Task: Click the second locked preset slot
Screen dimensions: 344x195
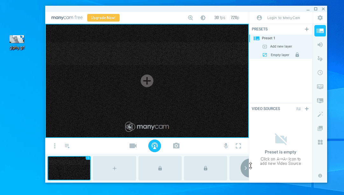Action: pyautogui.click(x=205, y=168)
